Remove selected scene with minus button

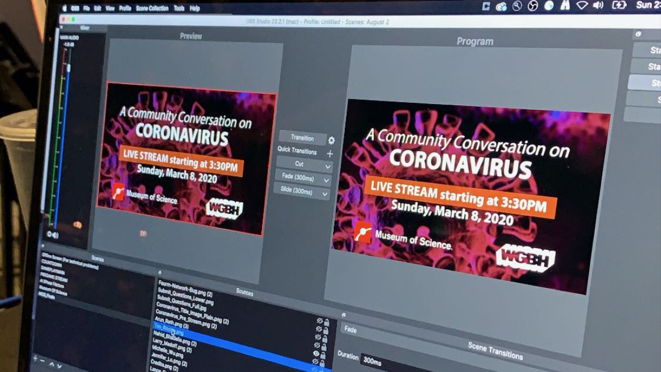click(42, 361)
